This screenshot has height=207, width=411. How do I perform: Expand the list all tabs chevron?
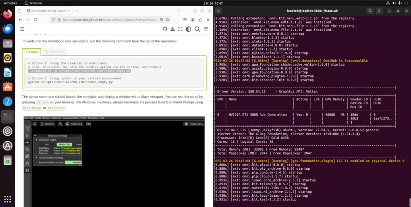pos(178,11)
